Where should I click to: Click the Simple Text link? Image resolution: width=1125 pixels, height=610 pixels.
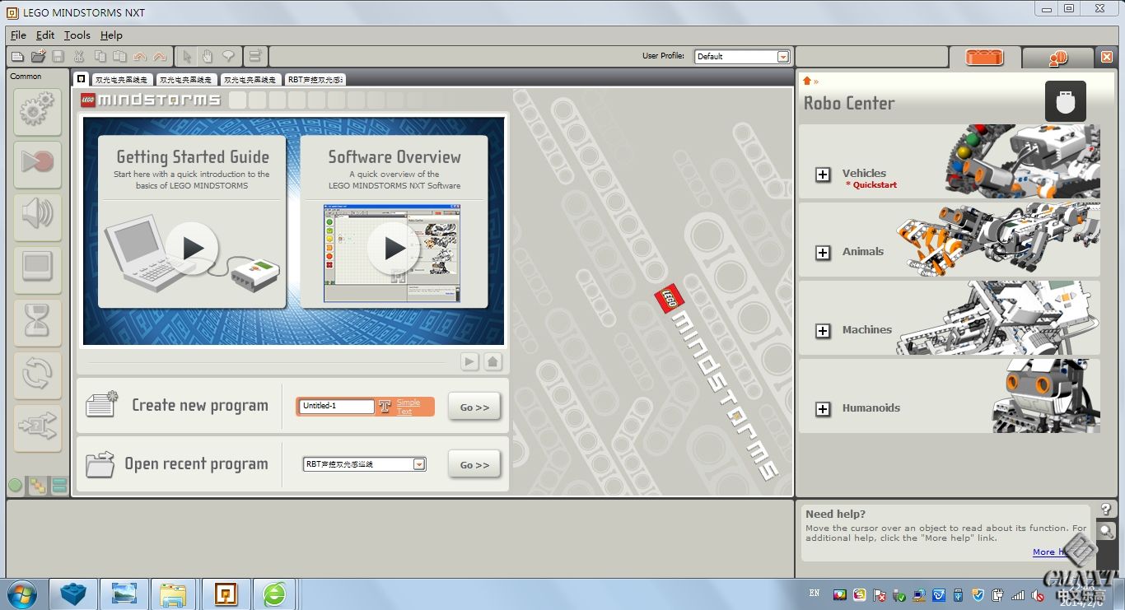point(408,407)
